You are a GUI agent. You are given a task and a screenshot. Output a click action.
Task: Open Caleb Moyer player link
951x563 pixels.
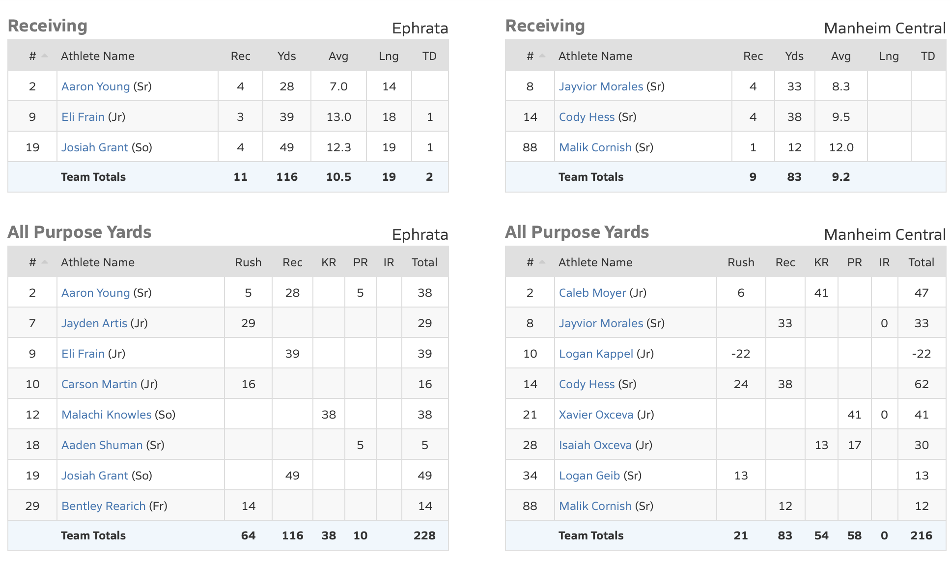(x=592, y=293)
